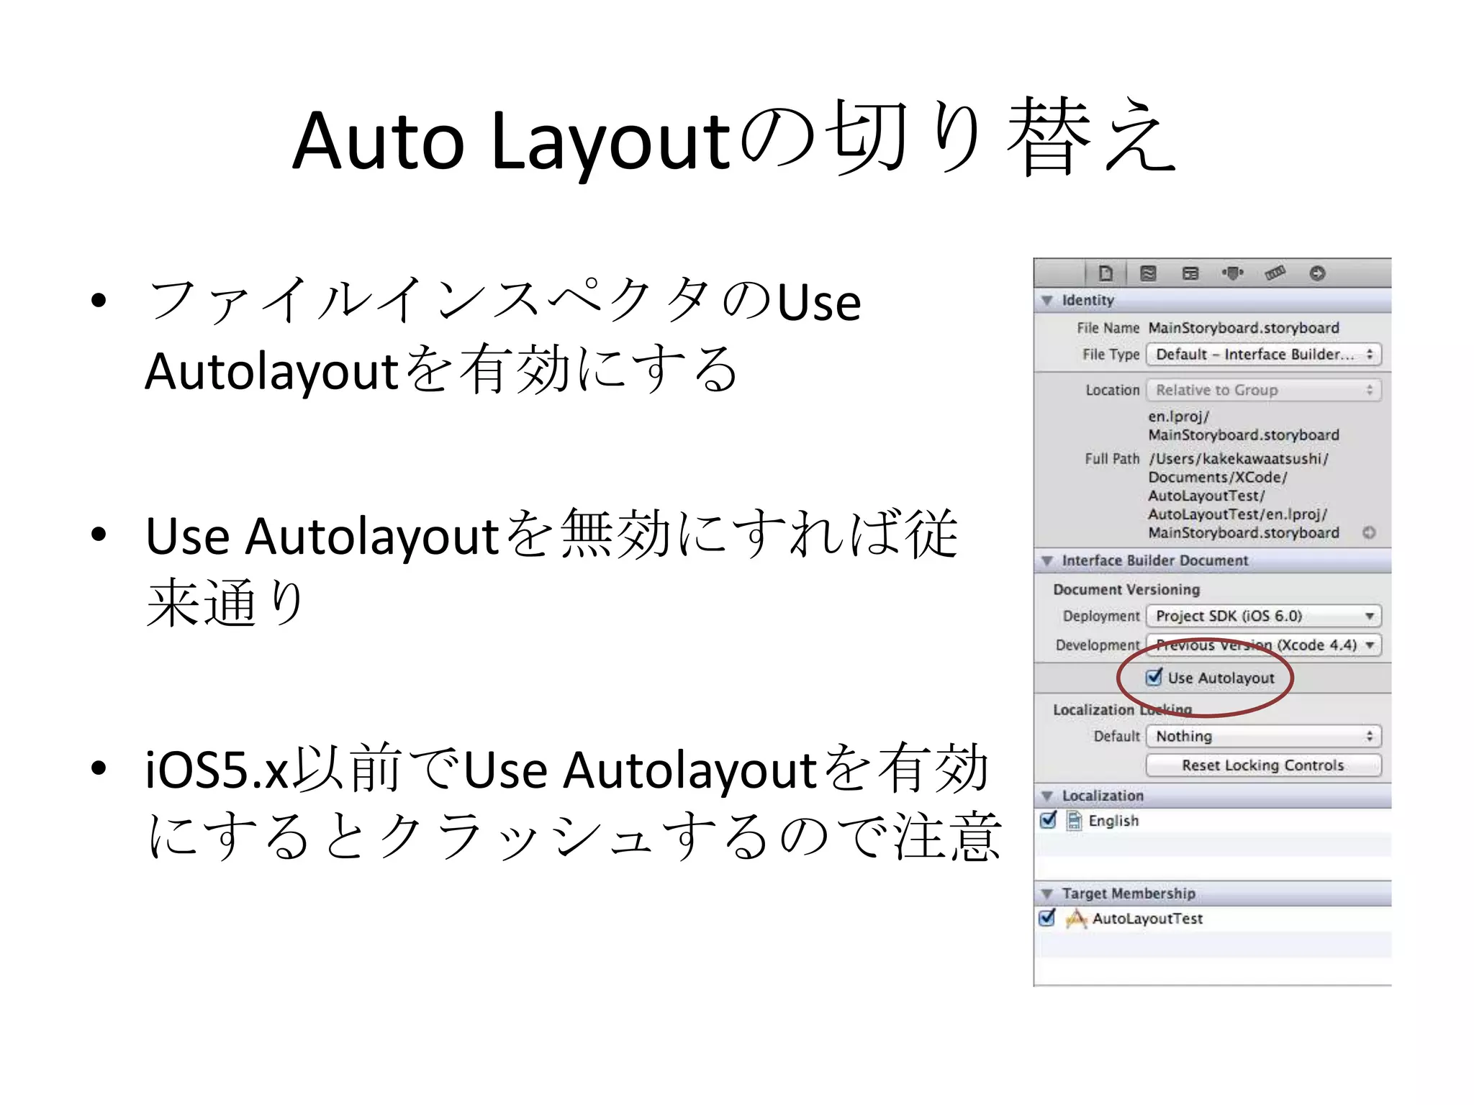Click the File Name field MainStoryboard.storyboard
Image resolution: width=1474 pixels, height=1105 pixels.
coord(1244,328)
